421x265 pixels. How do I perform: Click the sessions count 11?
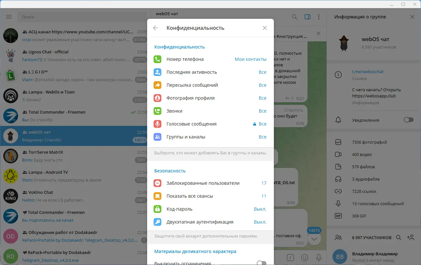[264, 196]
